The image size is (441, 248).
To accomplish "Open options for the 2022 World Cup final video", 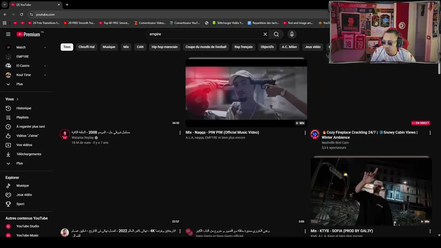I will click(x=180, y=231).
